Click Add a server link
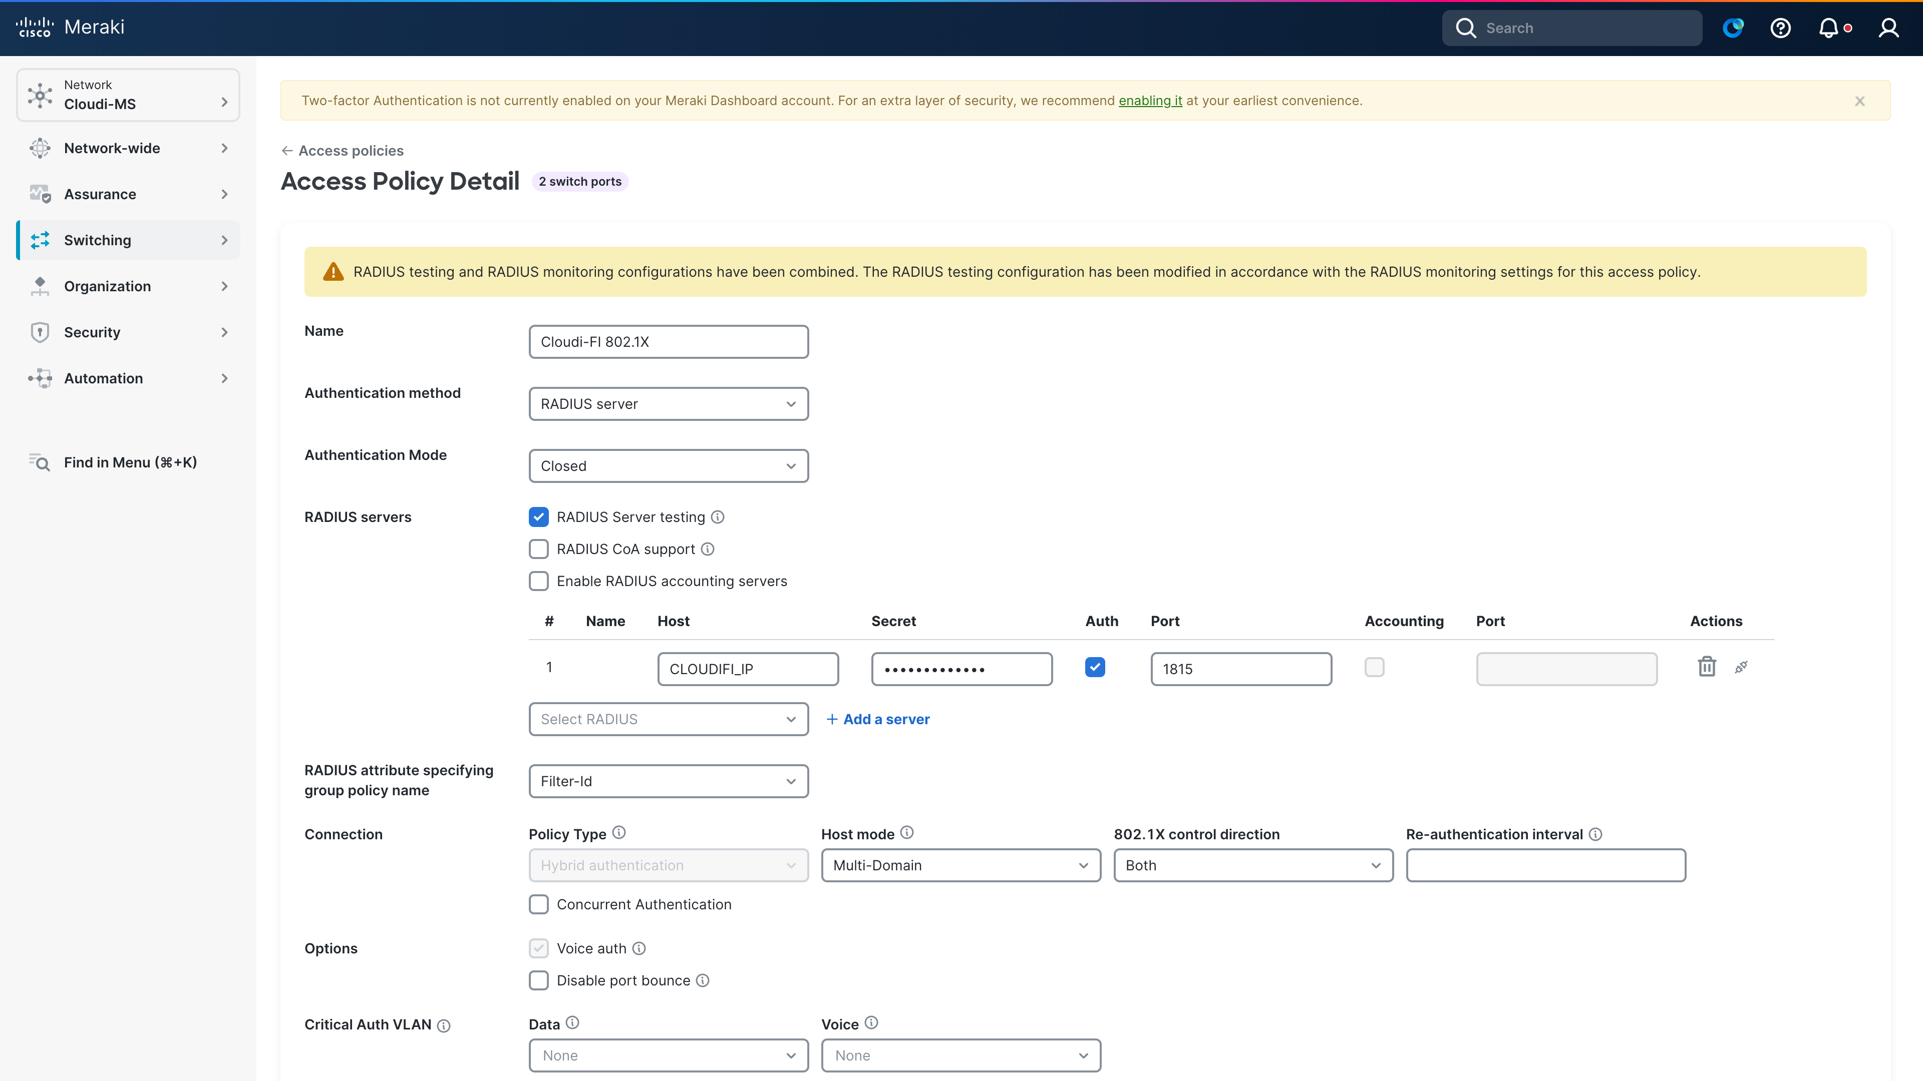 (878, 719)
